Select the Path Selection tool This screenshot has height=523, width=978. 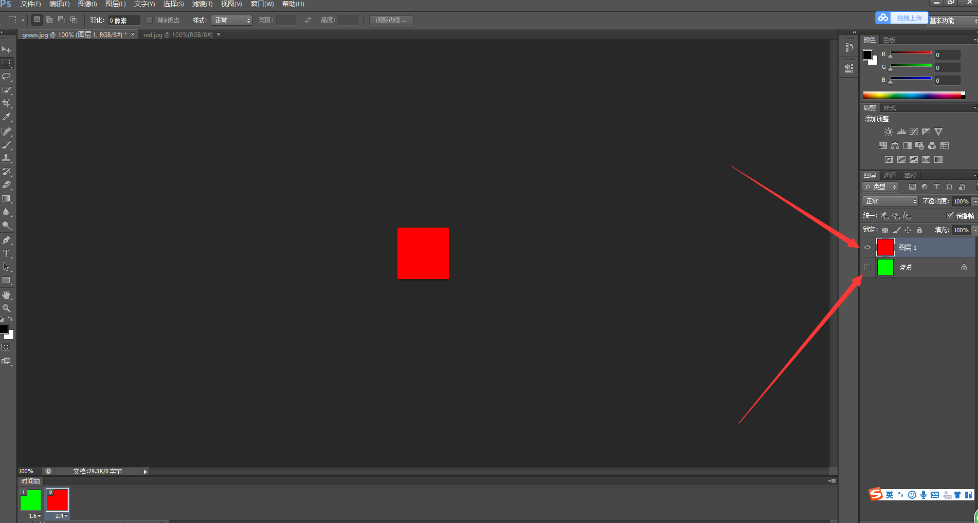tap(6, 267)
